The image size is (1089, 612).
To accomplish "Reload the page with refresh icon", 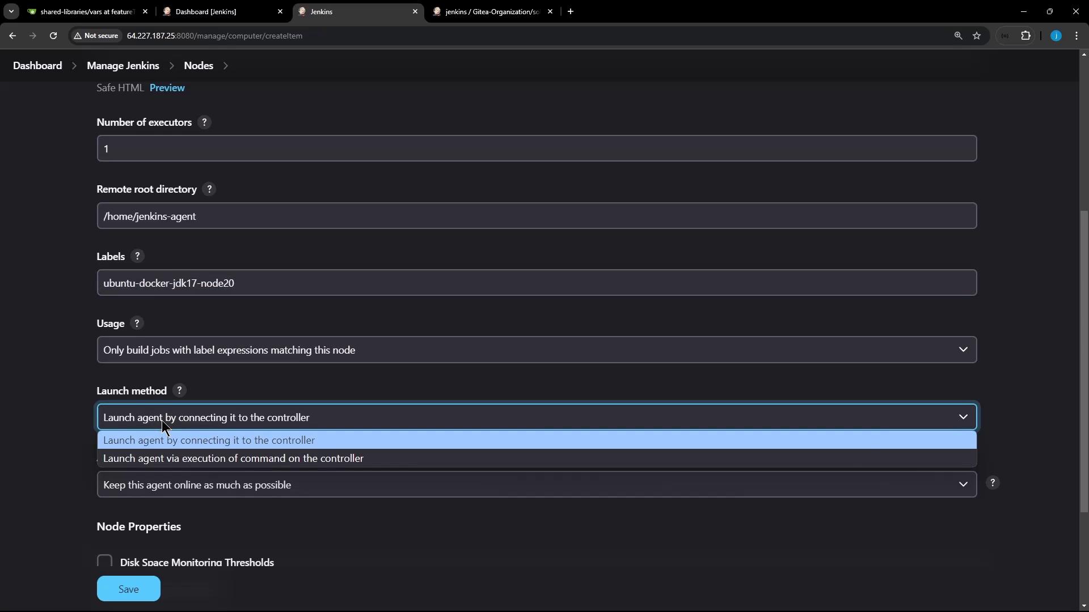I will [x=53, y=36].
